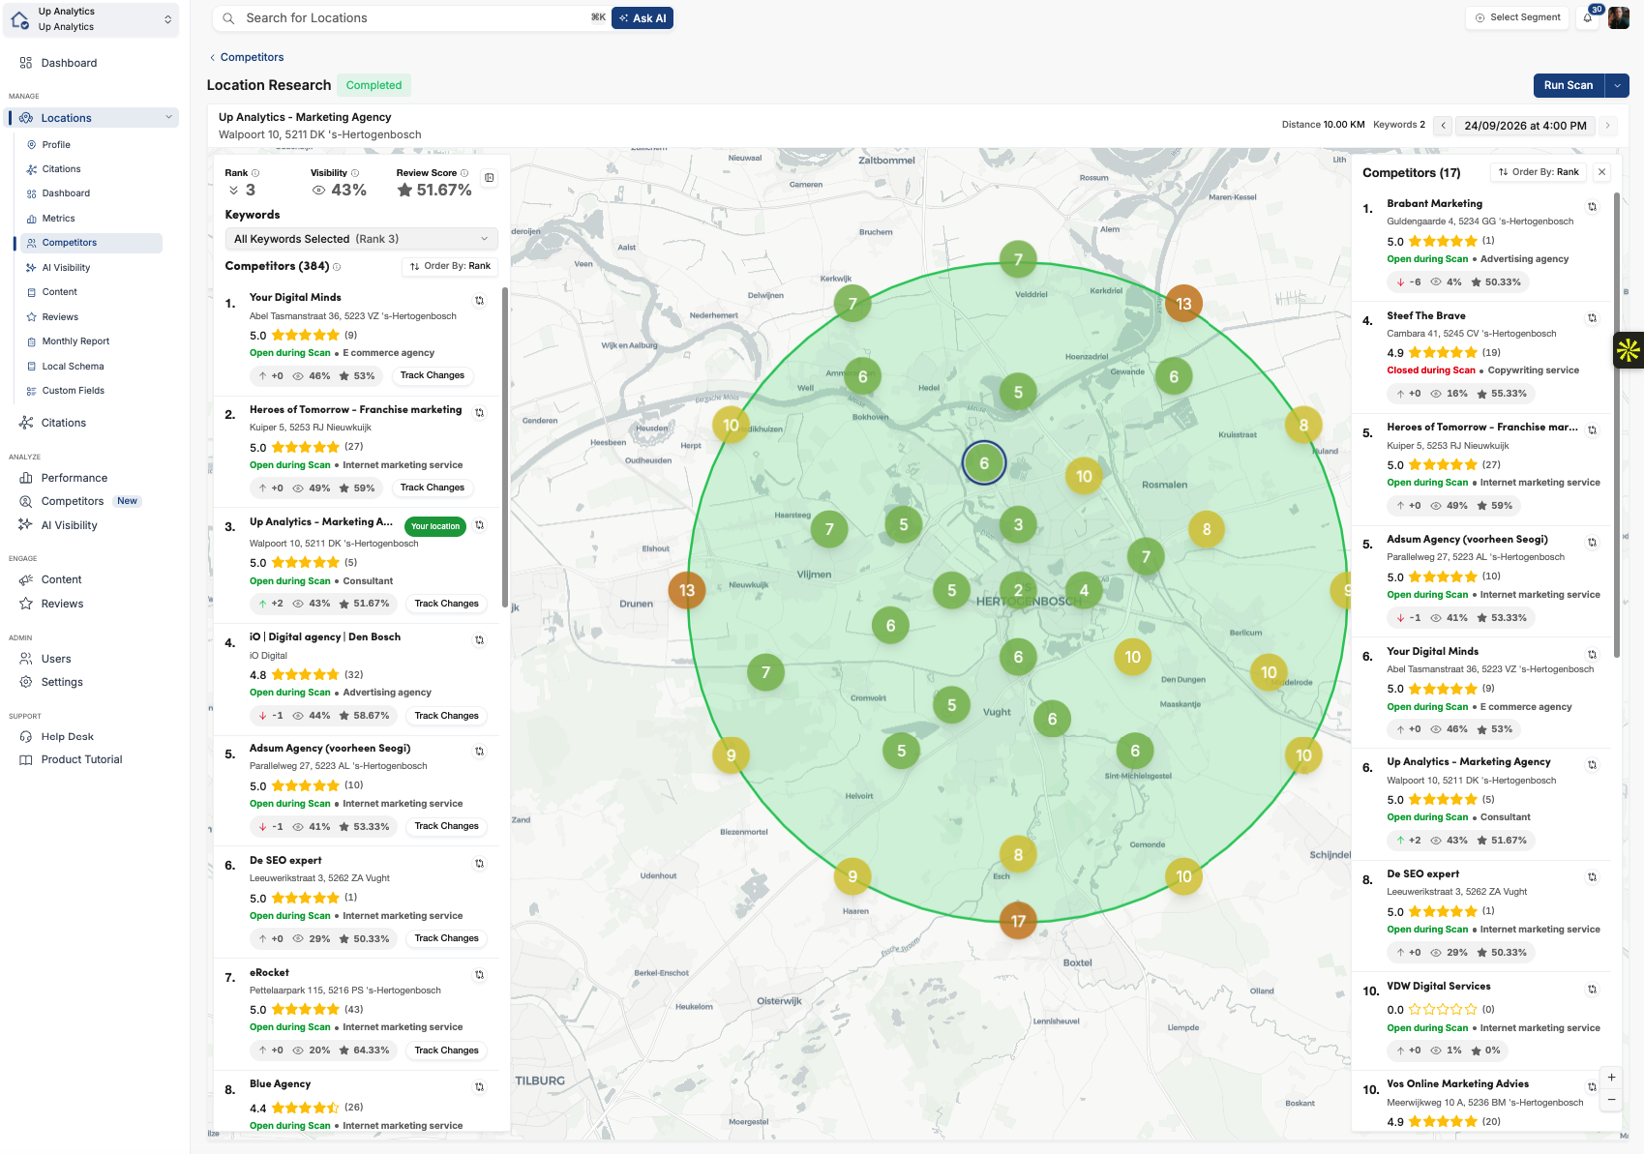This screenshot has width=1644, height=1154.
Task: Zoom out the map with the minus button
Action: [x=1611, y=1100]
